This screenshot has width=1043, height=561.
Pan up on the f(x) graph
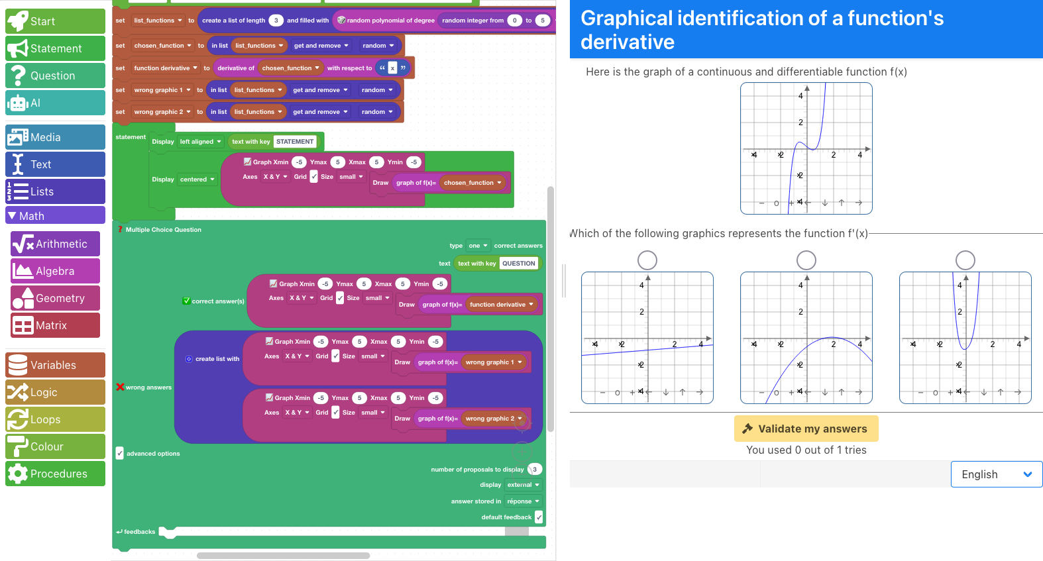(842, 203)
